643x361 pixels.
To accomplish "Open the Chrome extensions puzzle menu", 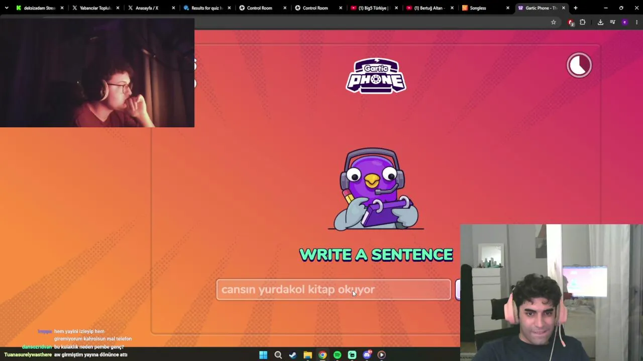I will click(x=583, y=22).
